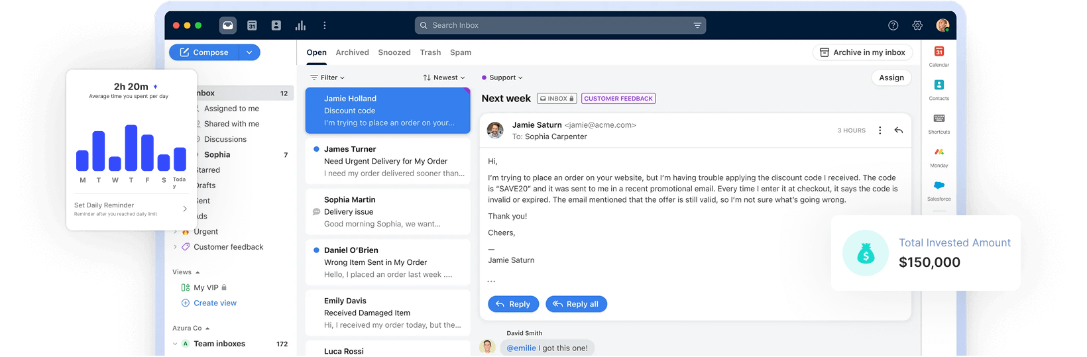Open the settings gear icon
1087x357 pixels.
pyautogui.click(x=917, y=25)
